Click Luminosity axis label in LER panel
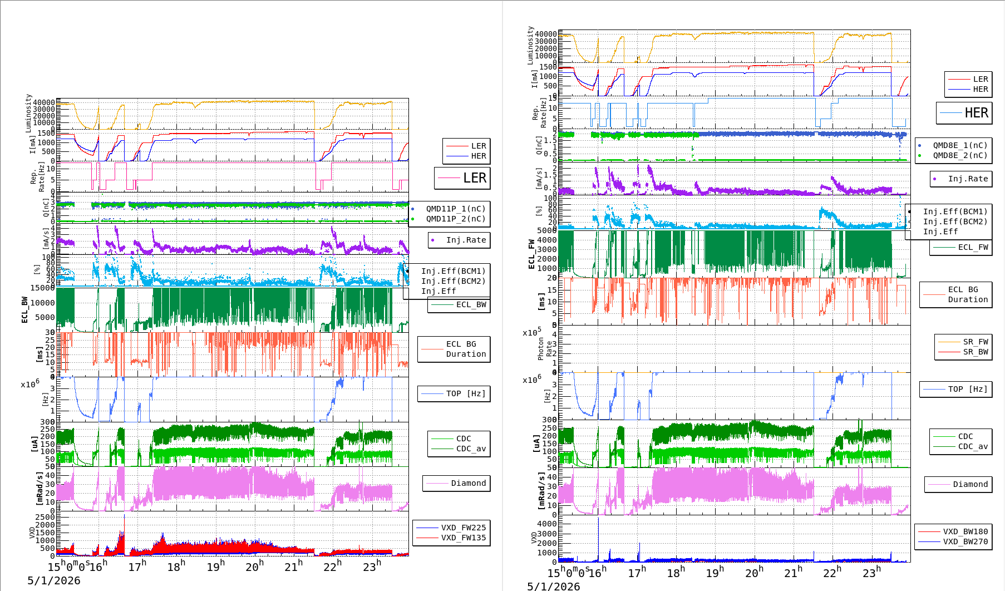Image resolution: width=1005 pixels, height=591 pixels. 28,113
